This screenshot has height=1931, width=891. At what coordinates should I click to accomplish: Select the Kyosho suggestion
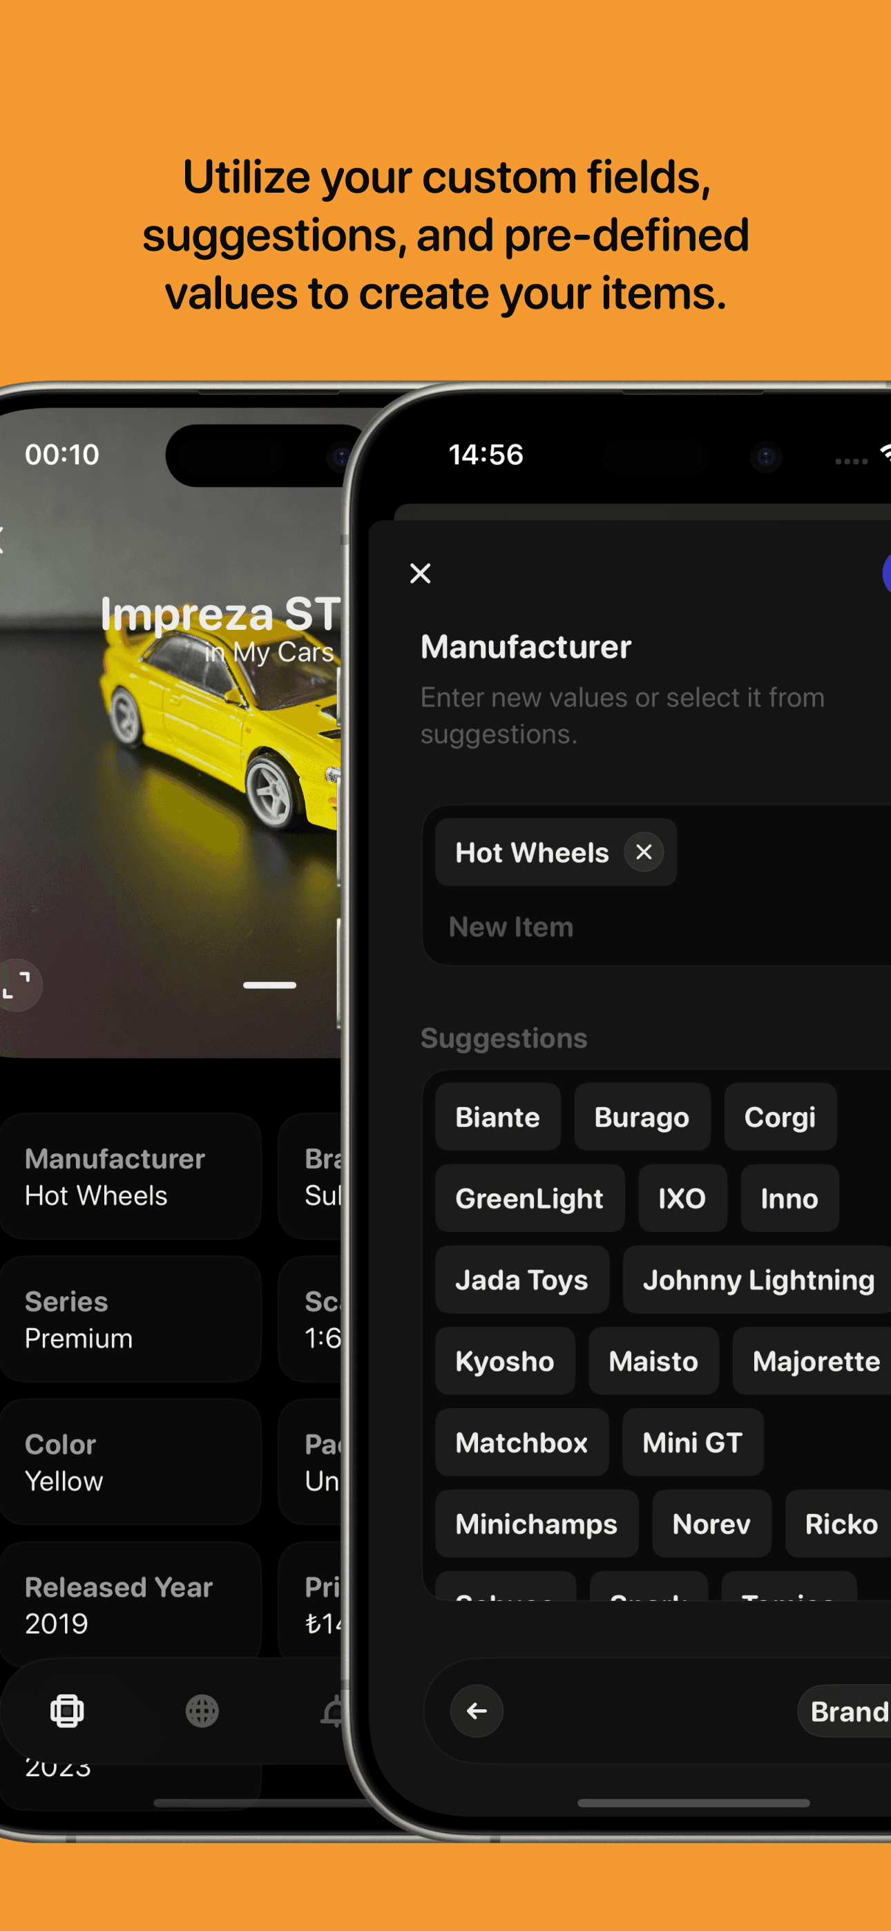click(x=505, y=1361)
